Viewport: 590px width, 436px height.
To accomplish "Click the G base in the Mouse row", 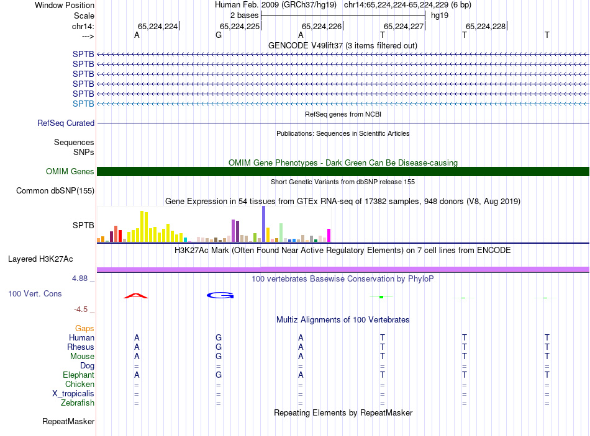I will point(219,356).
